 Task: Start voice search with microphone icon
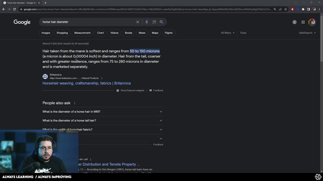pyautogui.click(x=146, y=22)
